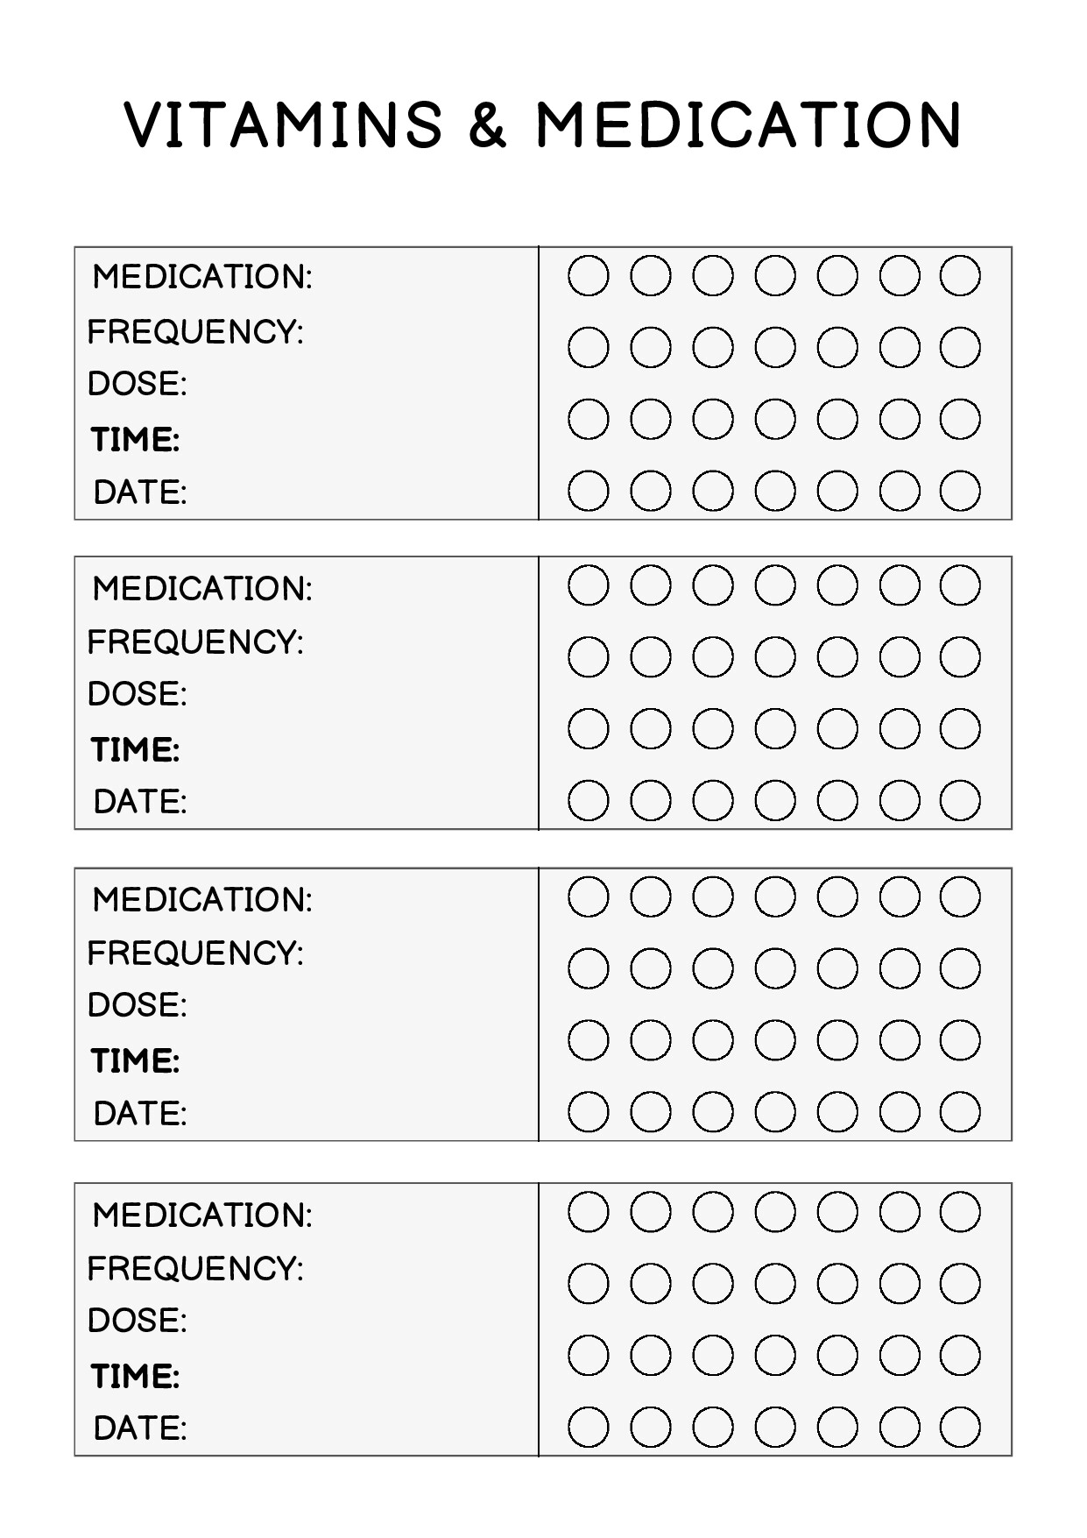Click the DATE label in the fourth block
The height and width of the screenshot is (1538, 1087).
click(x=140, y=1428)
